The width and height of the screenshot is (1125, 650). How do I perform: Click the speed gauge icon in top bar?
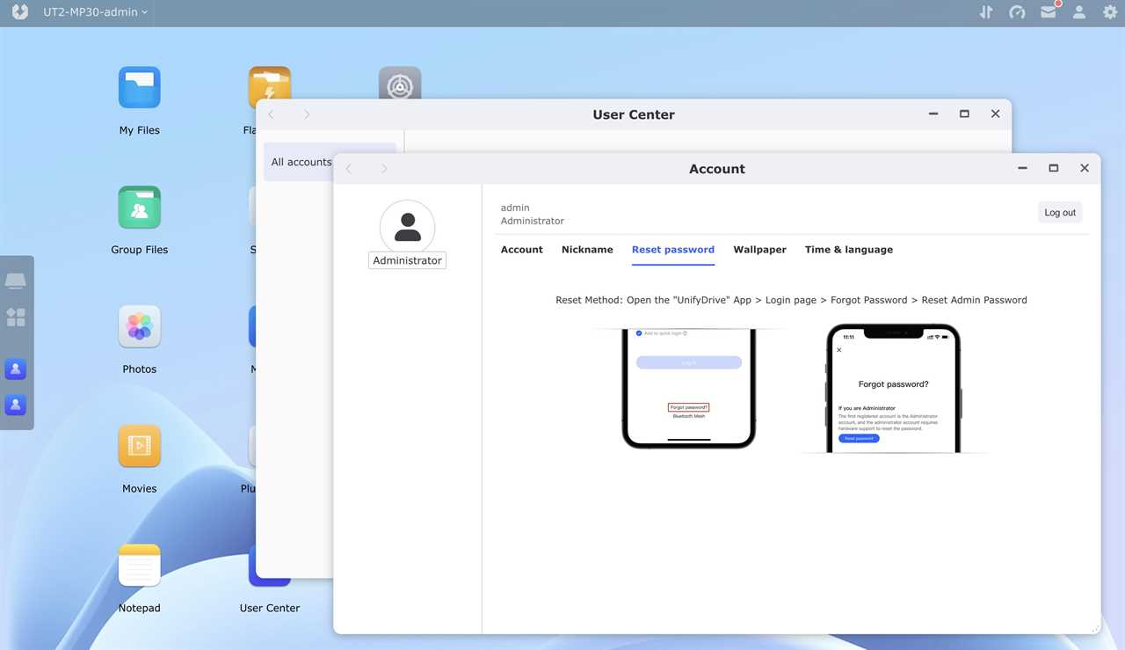coord(1017,12)
